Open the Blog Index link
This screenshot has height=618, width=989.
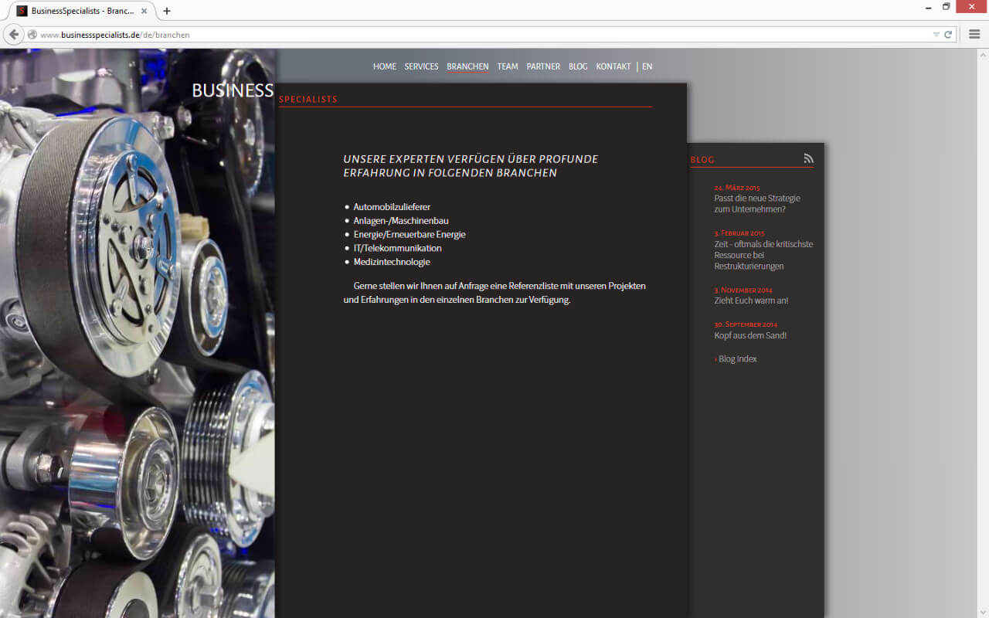736,359
